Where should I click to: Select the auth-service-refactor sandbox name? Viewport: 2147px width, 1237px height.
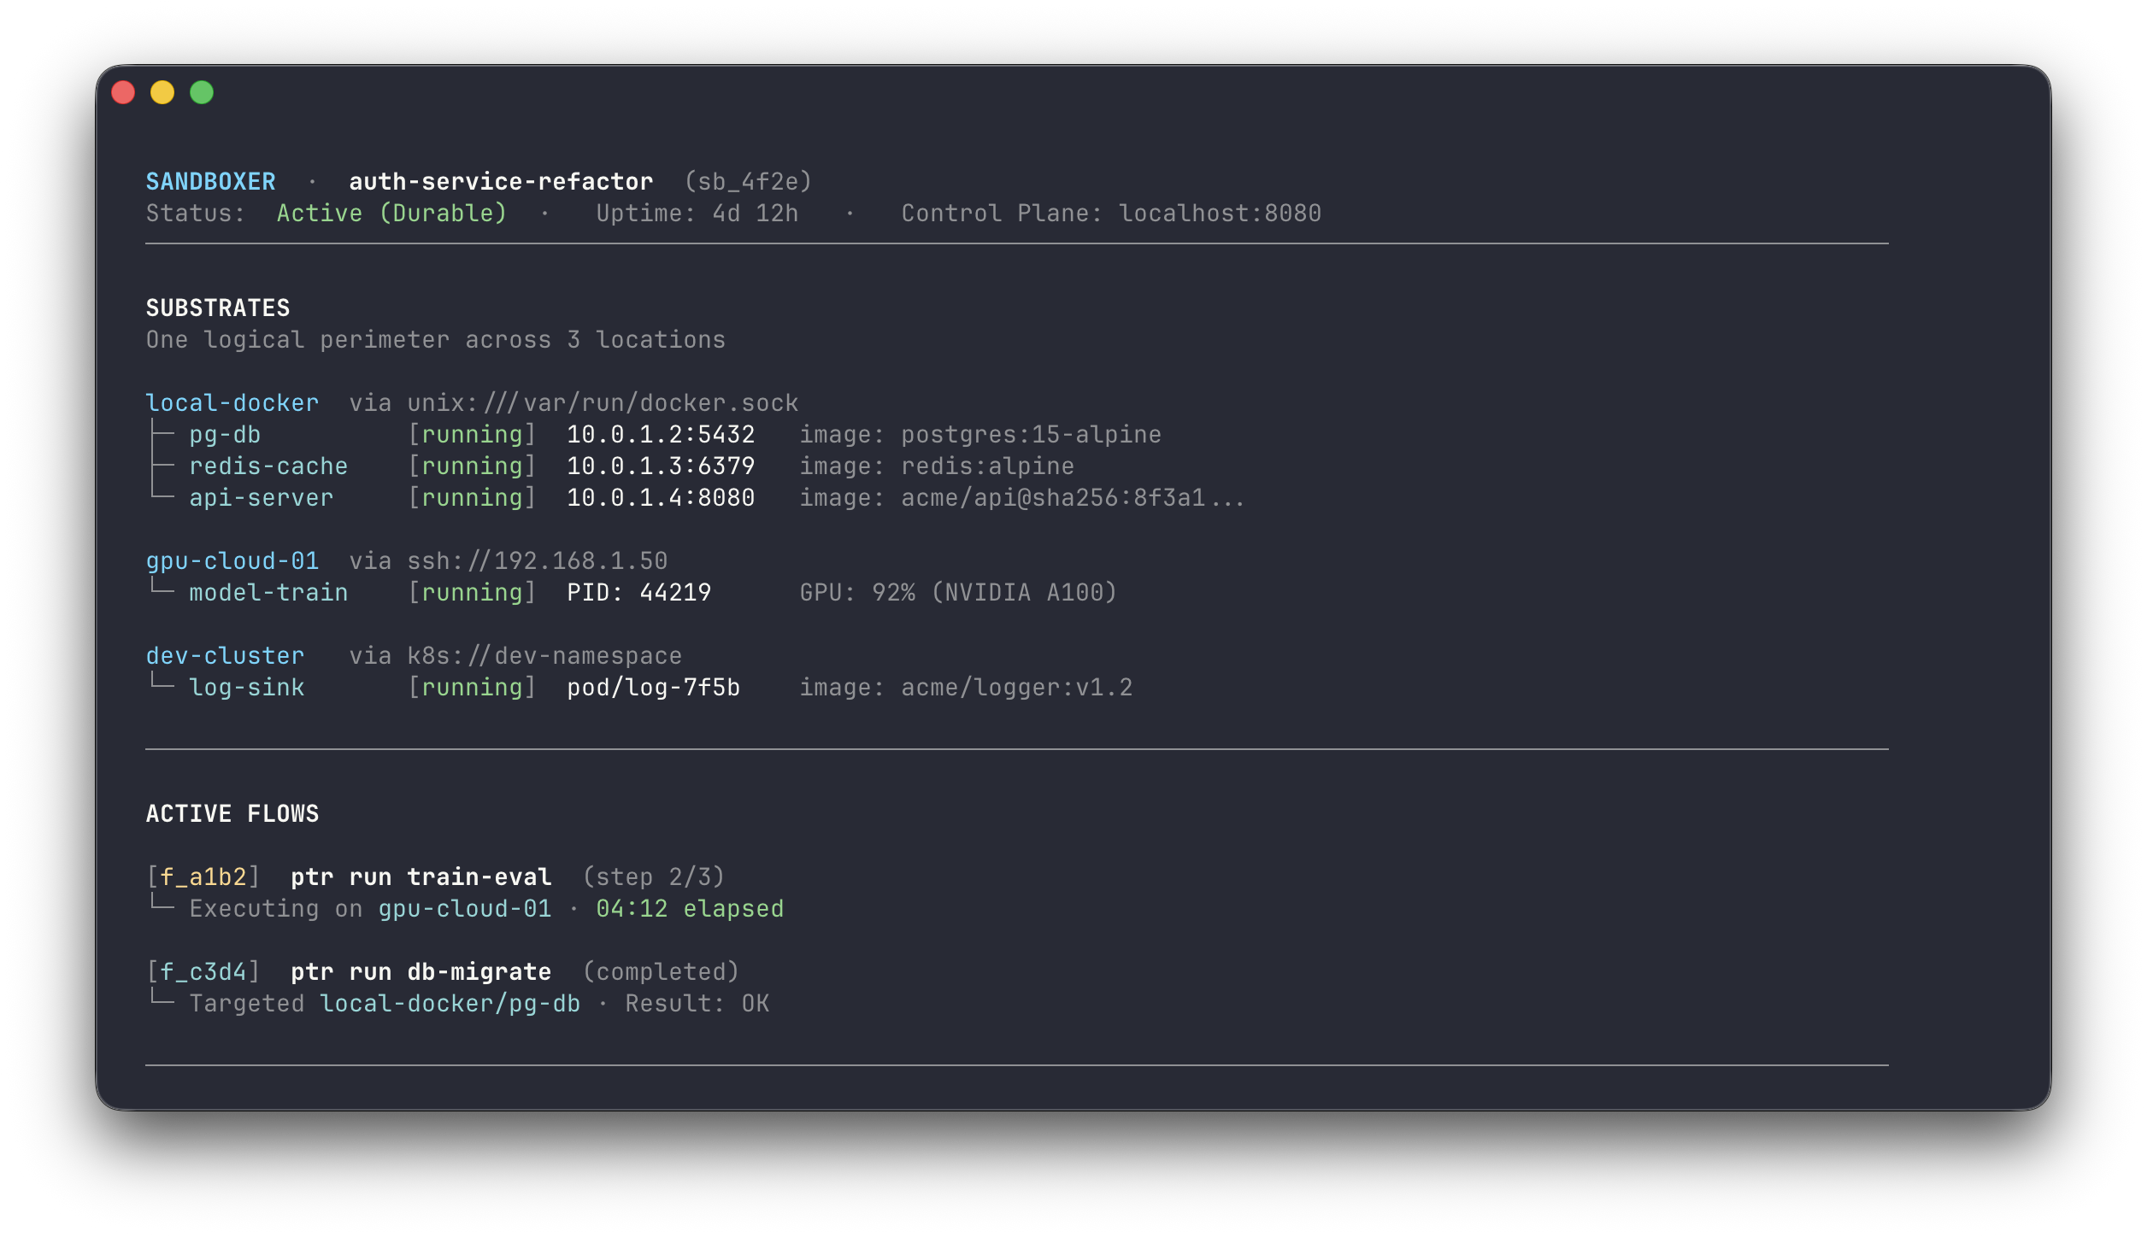[x=501, y=181]
